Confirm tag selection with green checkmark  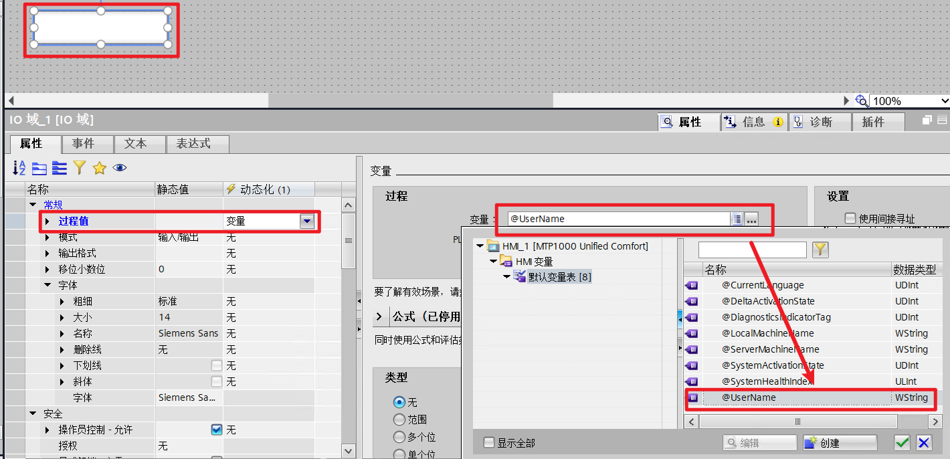click(x=902, y=443)
